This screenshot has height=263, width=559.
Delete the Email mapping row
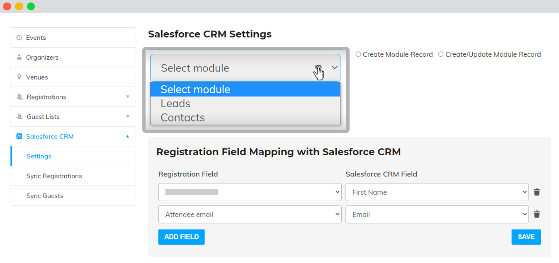click(537, 214)
